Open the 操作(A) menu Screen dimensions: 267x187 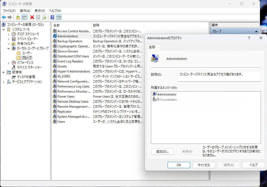[26, 11]
